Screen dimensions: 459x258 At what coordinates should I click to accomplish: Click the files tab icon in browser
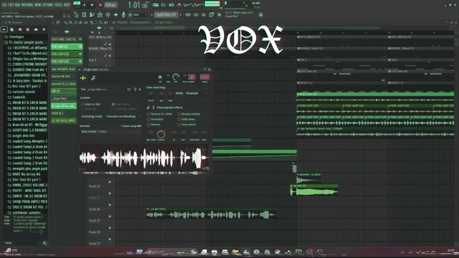[x=12, y=29]
